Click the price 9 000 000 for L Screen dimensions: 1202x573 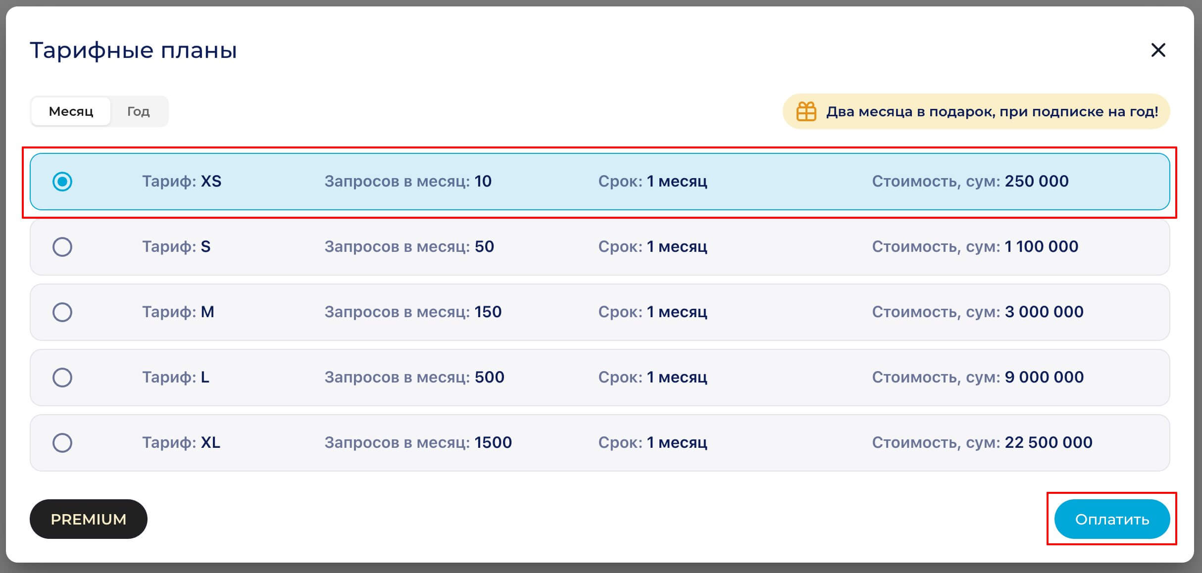click(x=1044, y=377)
